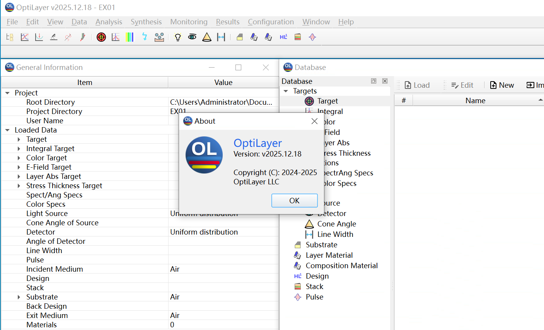Select the Root Directory row
The height and width of the screenshot is (330, 544).
(140, 102)
